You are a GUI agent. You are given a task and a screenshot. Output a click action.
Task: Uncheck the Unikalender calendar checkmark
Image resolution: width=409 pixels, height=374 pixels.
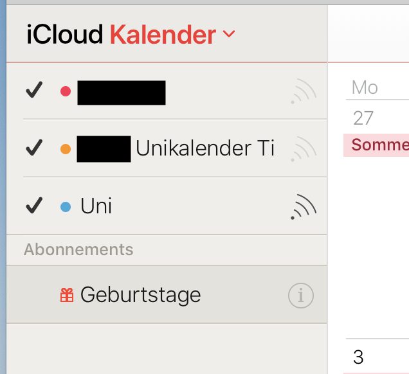coord(34,149)
